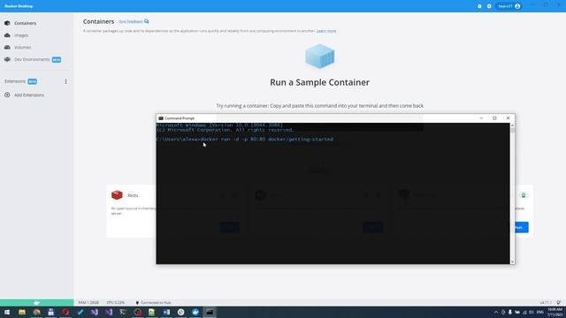The height and width of the screenshot is (318, 566).
Task: Click the ENG language indicator in tray
Action: (540, 312)
